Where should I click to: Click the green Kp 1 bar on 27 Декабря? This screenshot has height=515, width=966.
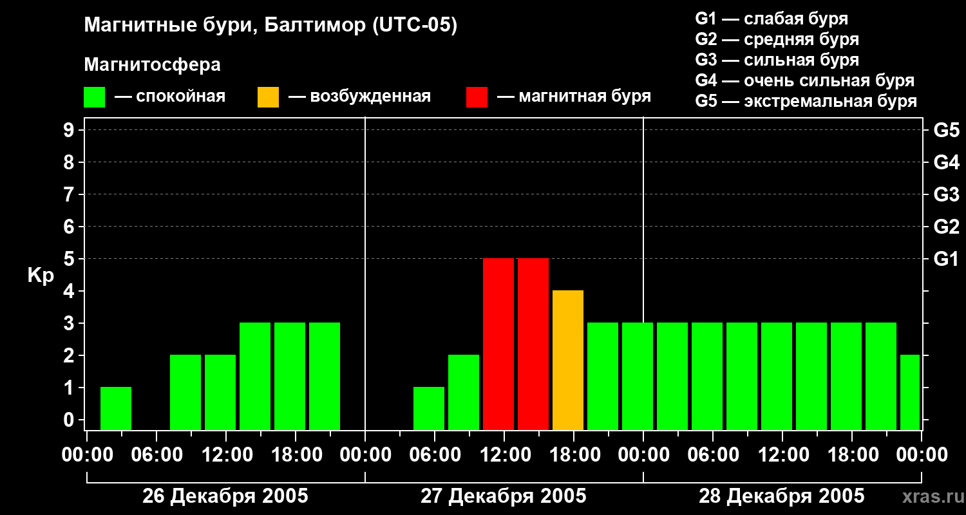pos(429,409)
